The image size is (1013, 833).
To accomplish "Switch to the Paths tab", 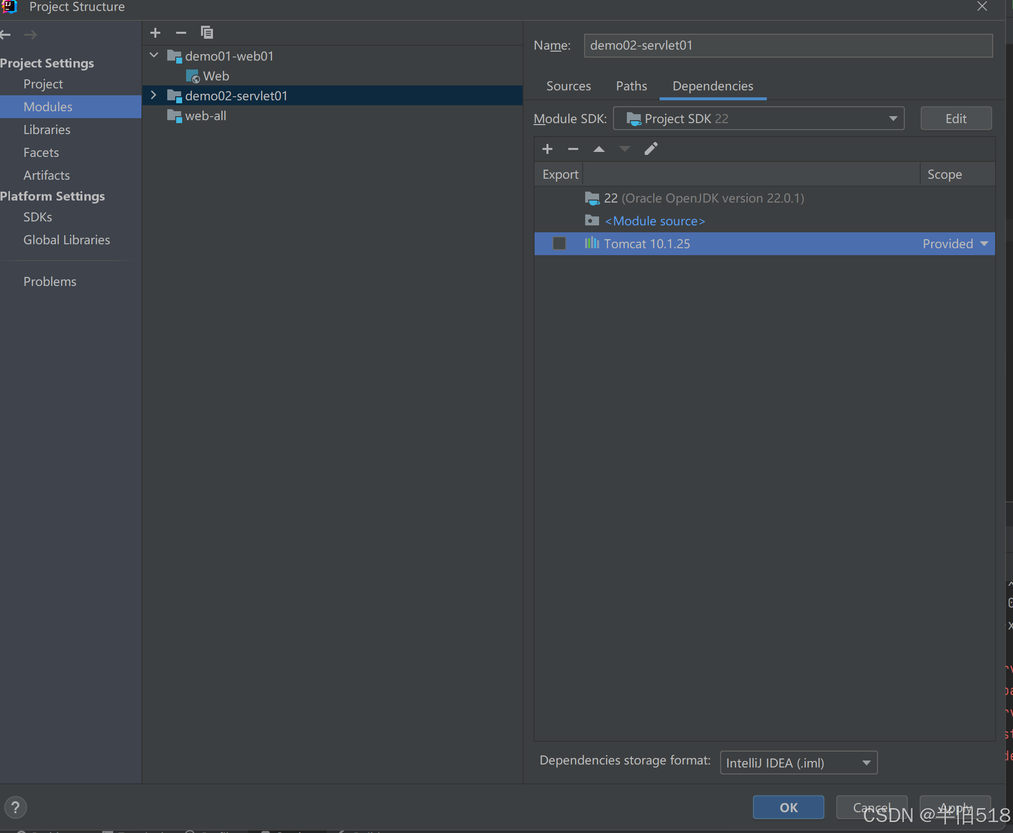I will [631, 86].
